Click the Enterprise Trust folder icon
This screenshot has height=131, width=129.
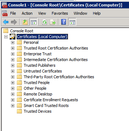pos(19,54)
